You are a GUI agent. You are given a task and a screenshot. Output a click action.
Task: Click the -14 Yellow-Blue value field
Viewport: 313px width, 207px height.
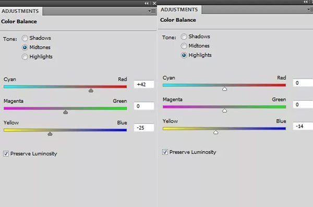[303, 126]
